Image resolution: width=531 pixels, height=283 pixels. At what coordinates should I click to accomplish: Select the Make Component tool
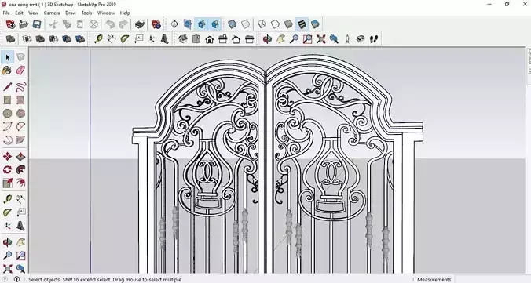(20, 57)
